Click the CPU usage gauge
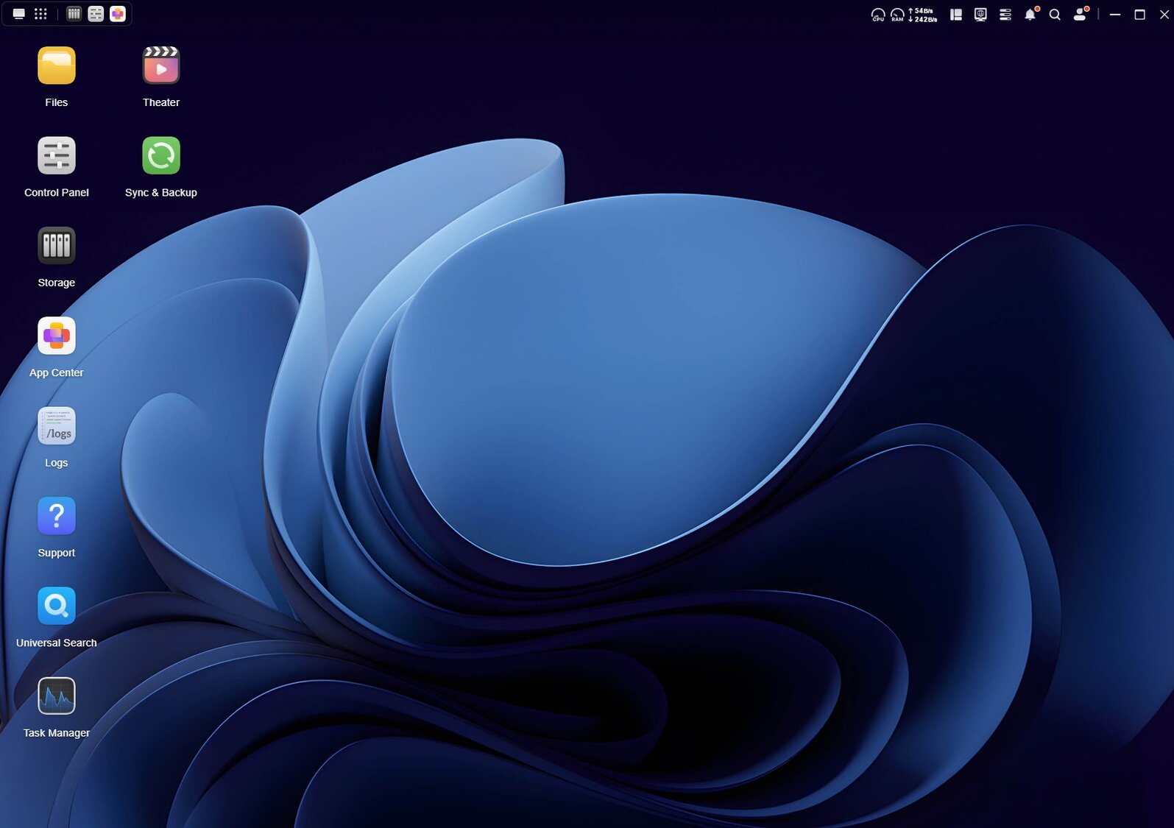This screenshot has width=1174, height=828. coord(877,14)
